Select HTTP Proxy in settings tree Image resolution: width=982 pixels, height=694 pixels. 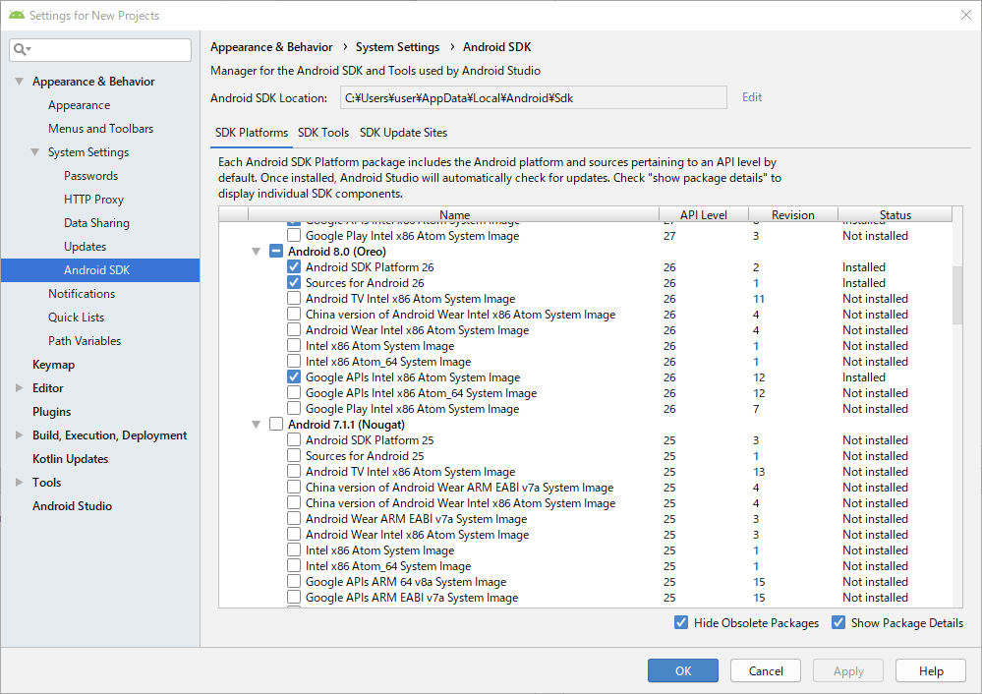[x=93, y=200]
